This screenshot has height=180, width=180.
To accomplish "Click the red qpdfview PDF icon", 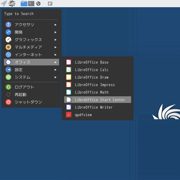I will pos(69,115).
